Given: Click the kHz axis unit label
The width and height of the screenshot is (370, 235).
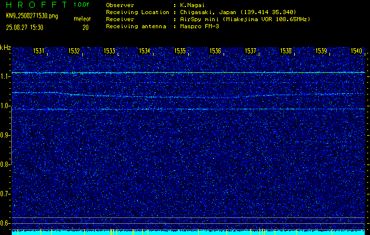Looking at the screenshot, I should (5, 48).
